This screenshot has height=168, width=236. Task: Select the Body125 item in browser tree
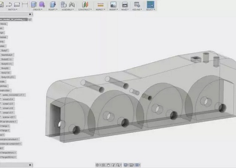[x=8, y=77]
